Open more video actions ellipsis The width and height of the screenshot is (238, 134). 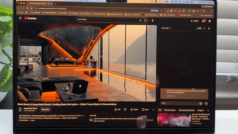(153, 110)
